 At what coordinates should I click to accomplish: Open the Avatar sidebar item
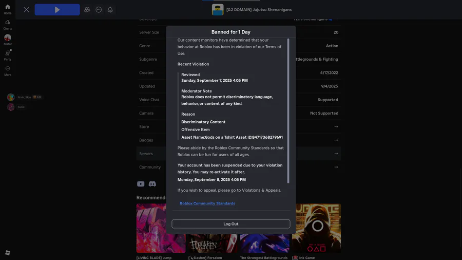click(8, 40)
